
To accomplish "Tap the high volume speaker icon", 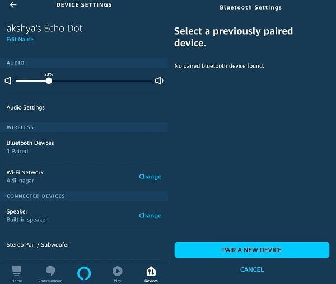I will (159, 81).
